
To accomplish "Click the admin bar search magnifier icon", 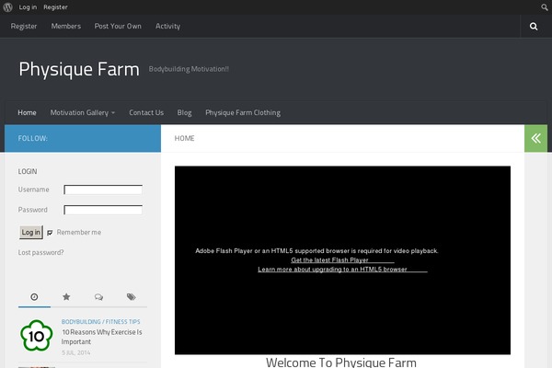I will [545, 7].
